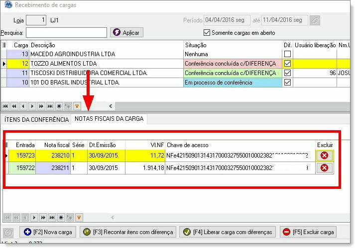This screenshot has height=248, width=355.
Task: Click [F4] Liberar carga com diferenças
Action: [x=228, y=232]
